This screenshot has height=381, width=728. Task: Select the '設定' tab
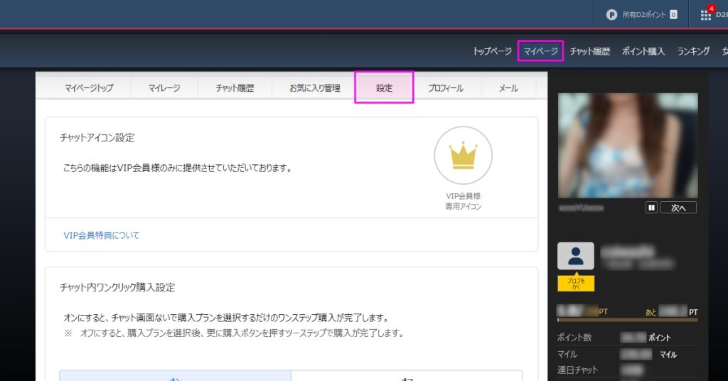[384, 88]
